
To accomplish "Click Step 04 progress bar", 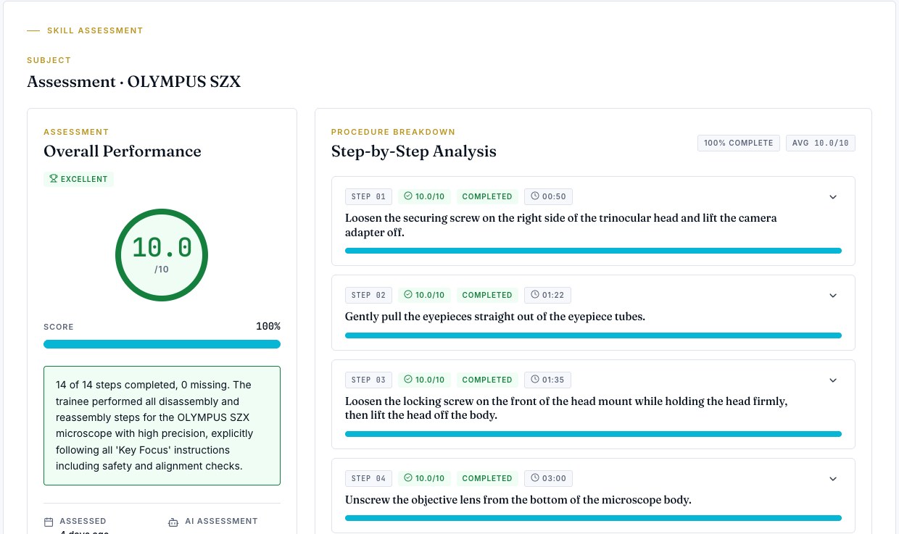I will [593, 518].
